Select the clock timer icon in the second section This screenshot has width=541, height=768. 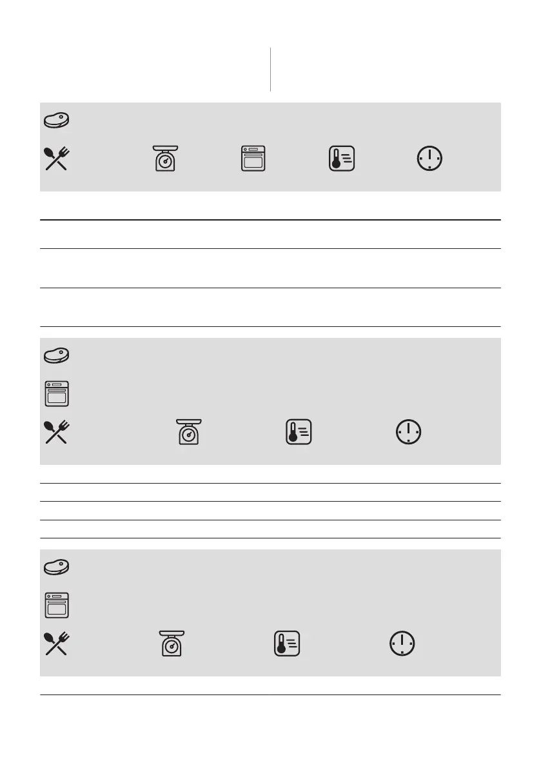point(408,432)
